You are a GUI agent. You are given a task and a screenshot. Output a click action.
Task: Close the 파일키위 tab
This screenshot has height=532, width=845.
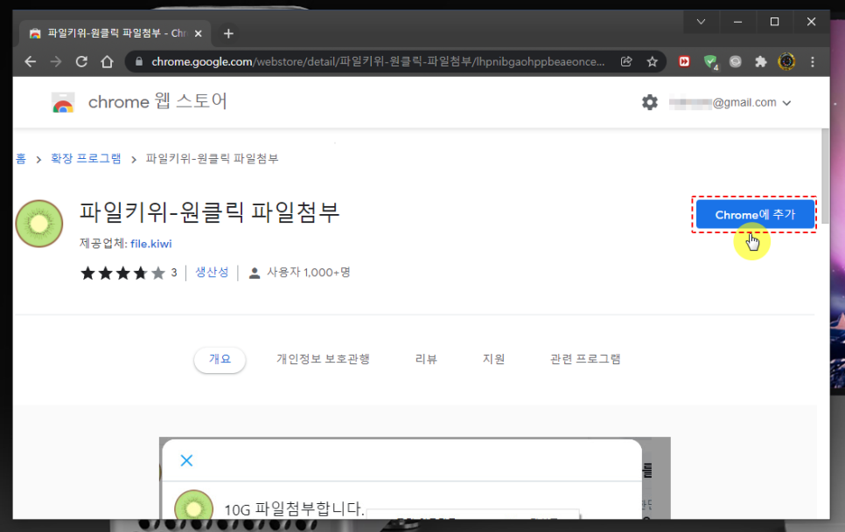pyautogui.click(x=199, y=33)
